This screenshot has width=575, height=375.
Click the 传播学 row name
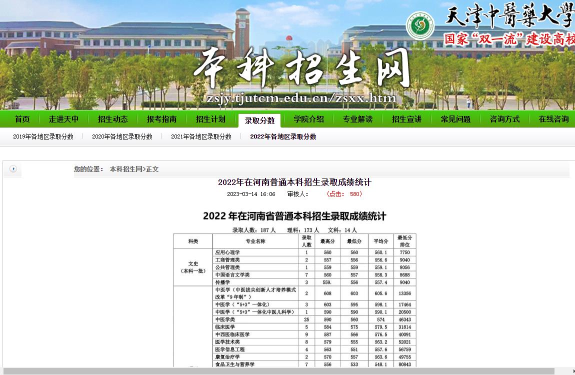222,282
